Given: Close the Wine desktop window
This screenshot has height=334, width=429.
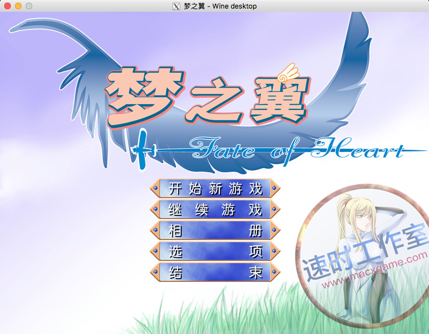Looking at the screenshot, I should (8, 6).
